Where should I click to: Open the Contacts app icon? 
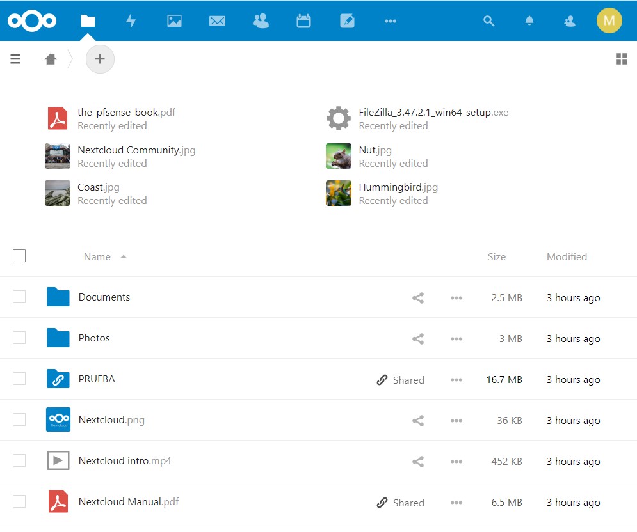(x=261, y=20)
